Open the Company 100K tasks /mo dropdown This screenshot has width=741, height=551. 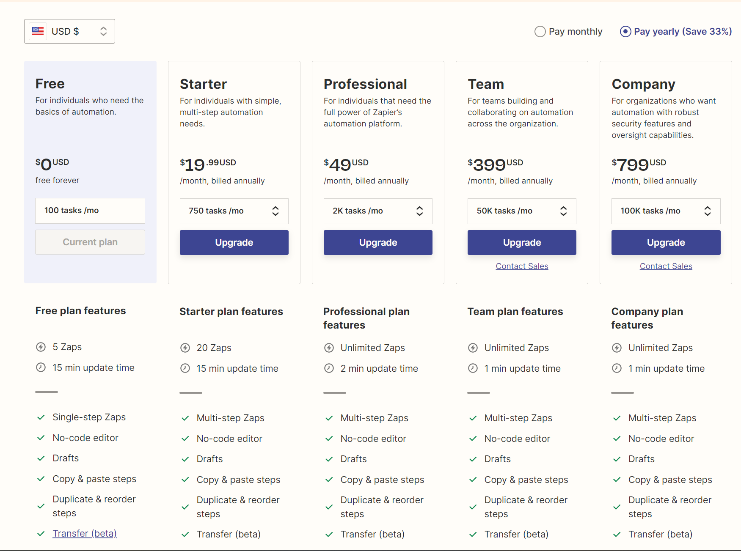click(666, 211)
